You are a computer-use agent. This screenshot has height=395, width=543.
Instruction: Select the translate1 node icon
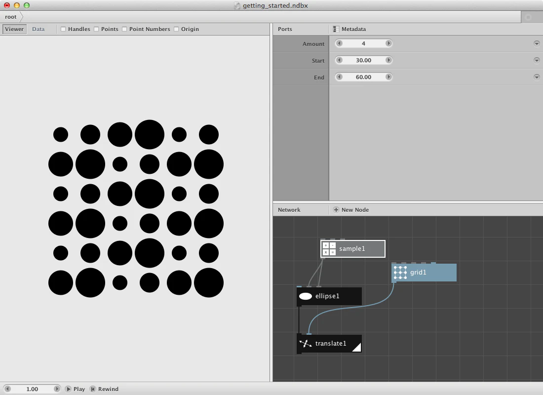click(x=306, y=344)
